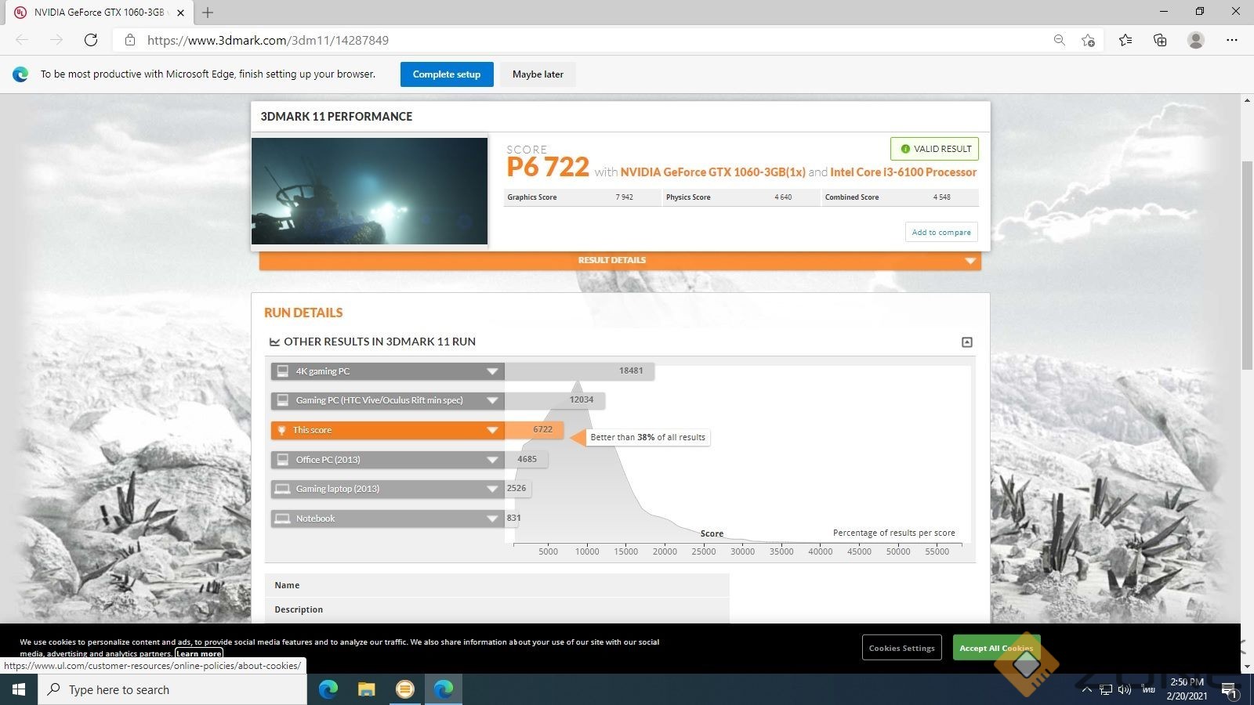Open the zoom magnifier in address bar
Viewport: 1254px width, 705px height.
click(1059, 40)
